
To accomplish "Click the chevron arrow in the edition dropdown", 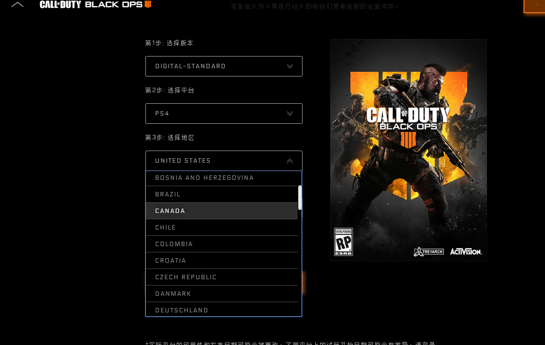I will coord(289,66).
